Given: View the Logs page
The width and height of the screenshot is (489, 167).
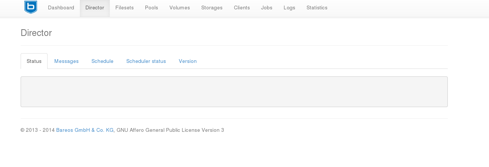Looking at the screenshot, I should (x=289, y=8).
